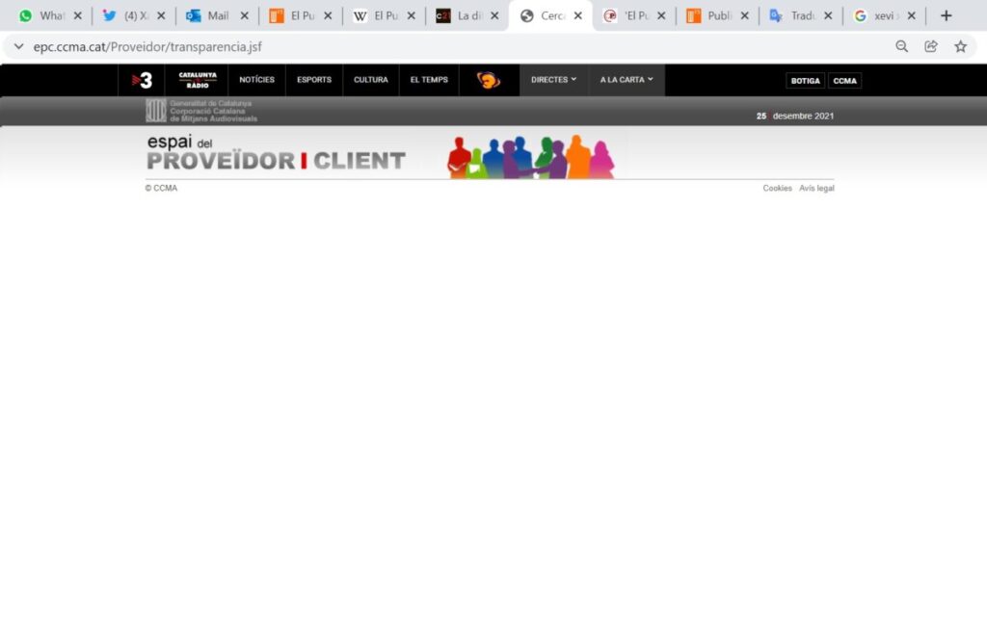Click the Generalitat de Catalunya crest logo
The height and width of the screenshot is (621, 987).
(x=156, y=111)
